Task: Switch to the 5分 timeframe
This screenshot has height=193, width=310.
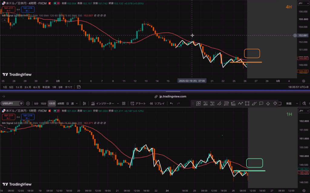Action: (x=36, y=103)
